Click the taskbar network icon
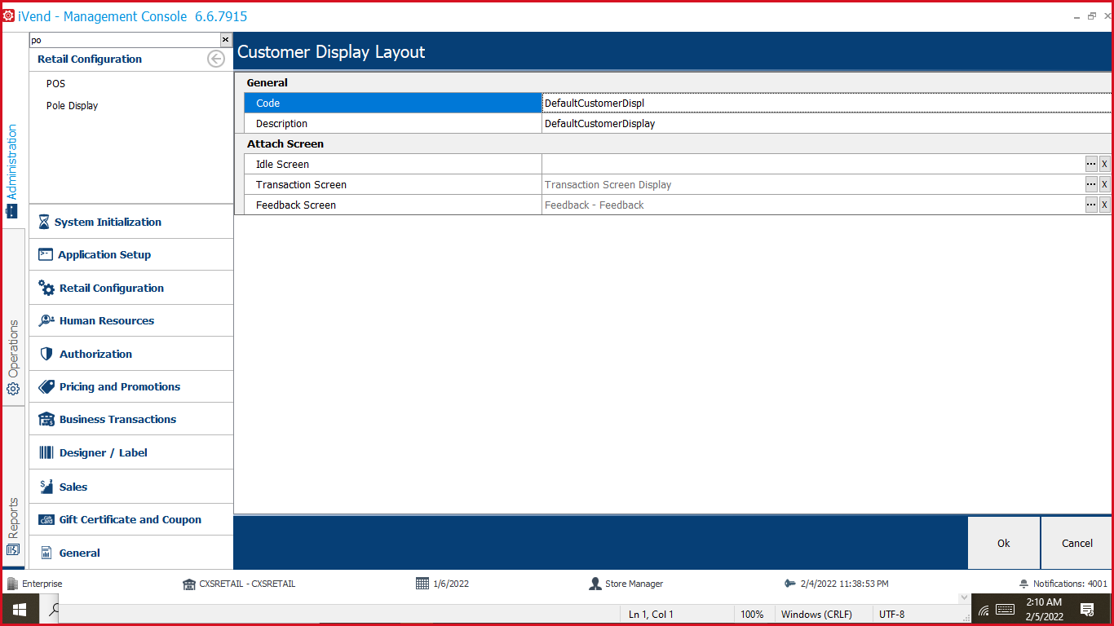 point(984,610)
